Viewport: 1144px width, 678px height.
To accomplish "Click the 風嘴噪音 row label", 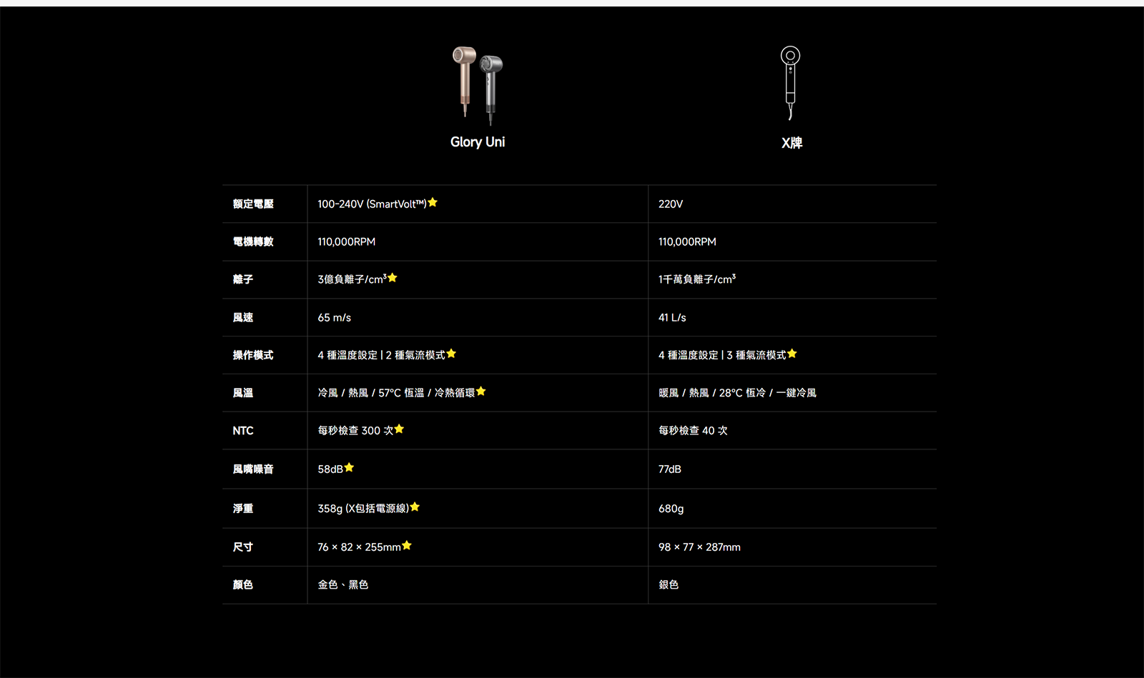I will point(253,469).
